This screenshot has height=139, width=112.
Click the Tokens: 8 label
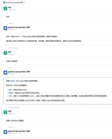tap(11, 68)
